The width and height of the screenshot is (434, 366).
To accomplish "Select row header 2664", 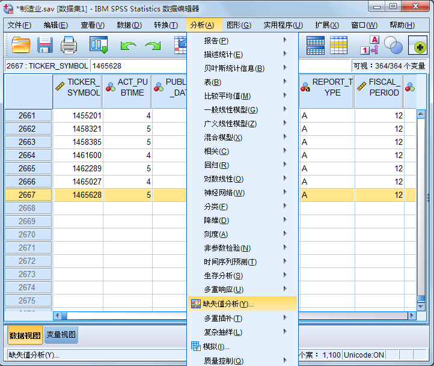I will [x=28, y=155].
